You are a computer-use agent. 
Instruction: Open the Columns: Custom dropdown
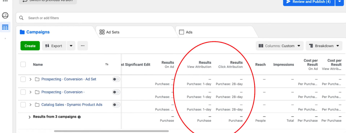coord(280,46)
